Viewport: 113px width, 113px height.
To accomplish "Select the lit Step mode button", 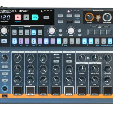I will (x=34, y=32).
